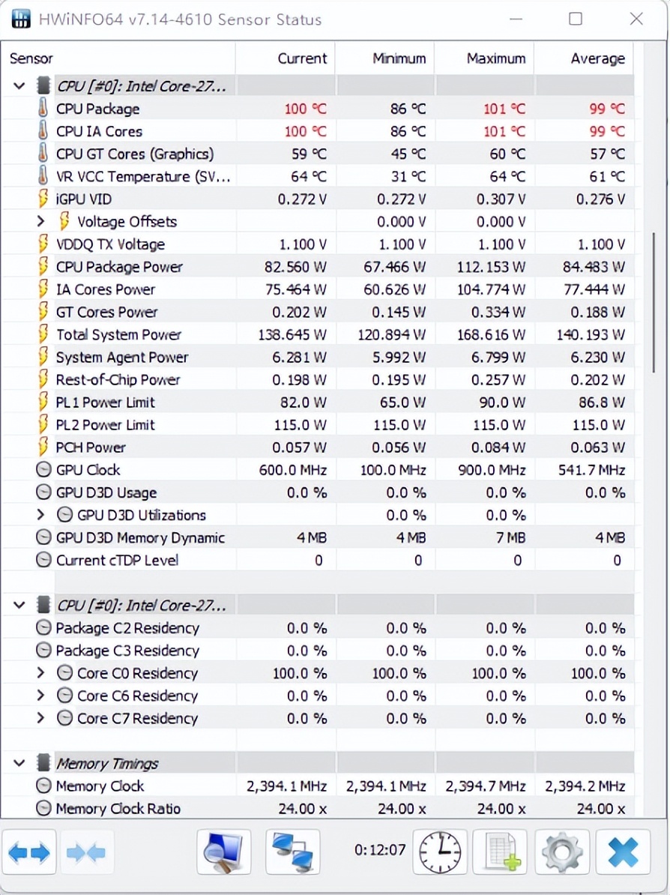Screen dimensions: 670x895
Task: Start logging with the sheet plus icon
Action: [x=500, y=852]
